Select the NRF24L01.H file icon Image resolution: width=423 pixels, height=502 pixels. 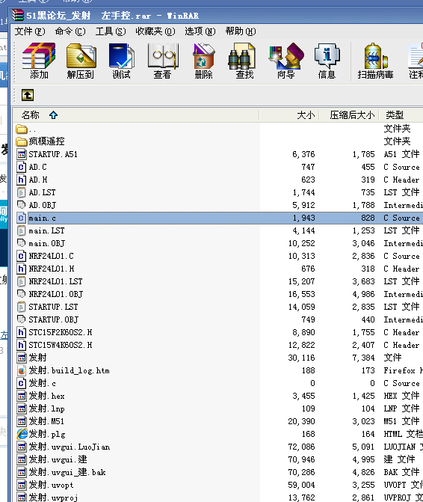[x=22, y=269]
